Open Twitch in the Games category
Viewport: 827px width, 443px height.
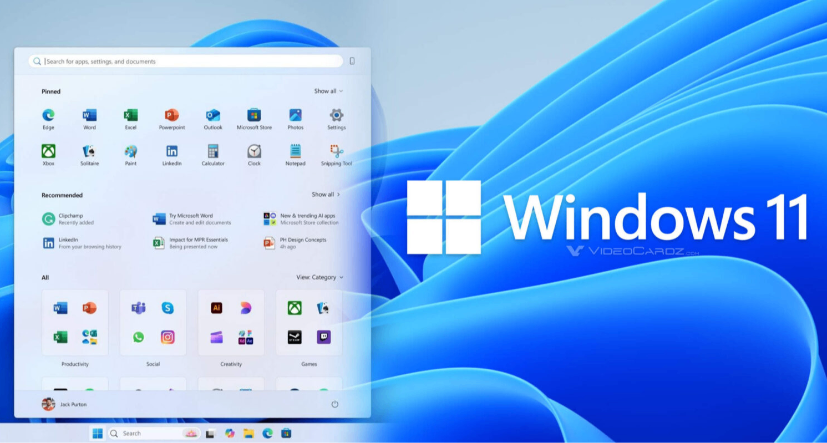[x=324, y=337]
